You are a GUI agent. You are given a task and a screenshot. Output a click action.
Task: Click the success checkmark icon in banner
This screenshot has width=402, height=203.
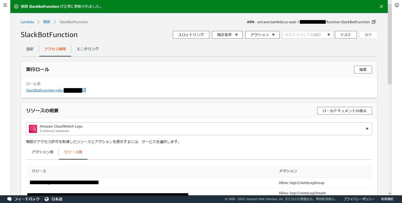pos(16,6)
